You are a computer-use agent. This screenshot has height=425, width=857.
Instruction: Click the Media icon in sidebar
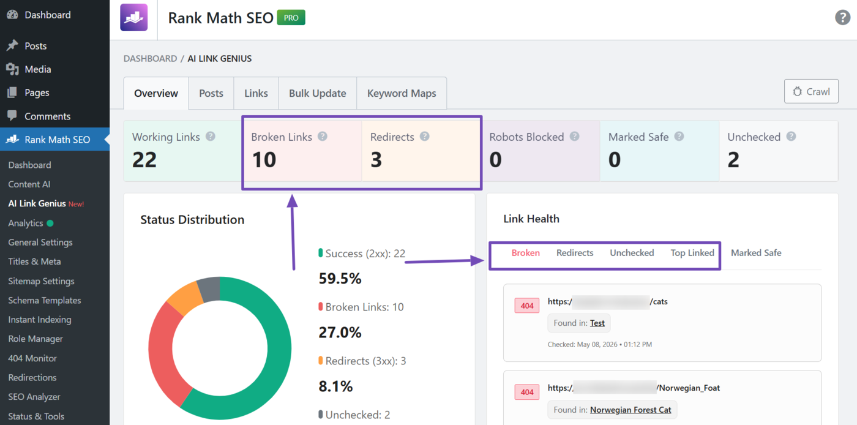click(x=12, y=69)
